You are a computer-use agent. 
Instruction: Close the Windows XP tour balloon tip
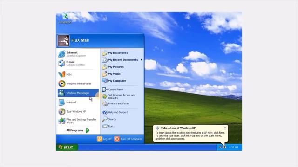225,128
